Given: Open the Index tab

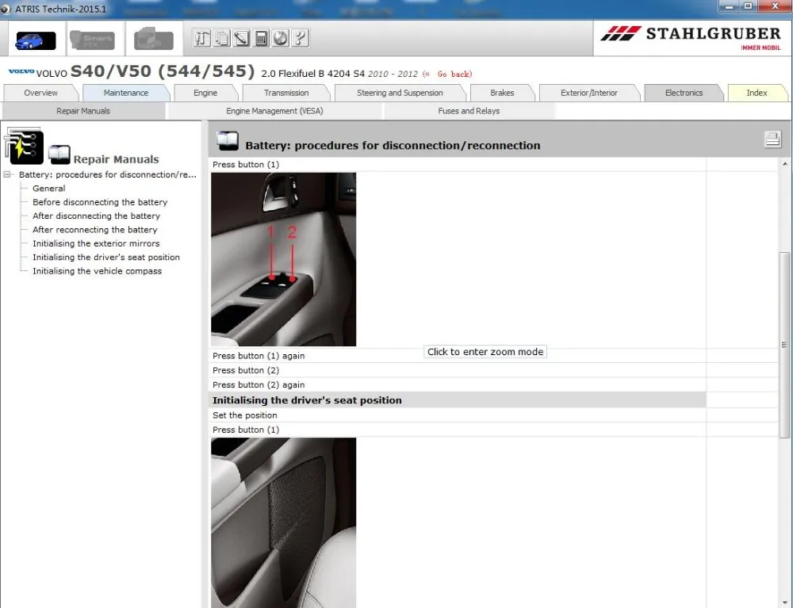Looking at the screenshot, I should (757, 93).
